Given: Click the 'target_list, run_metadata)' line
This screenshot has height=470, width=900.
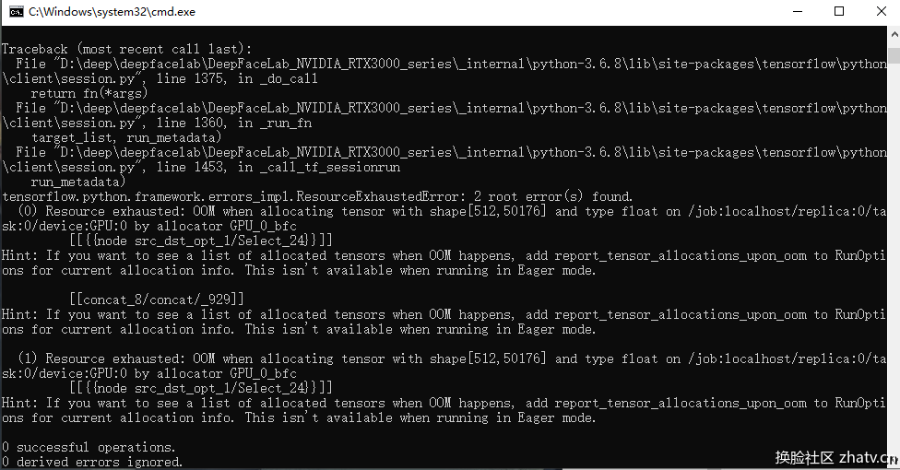Looking at the screenshot, I should coord(125,137).
